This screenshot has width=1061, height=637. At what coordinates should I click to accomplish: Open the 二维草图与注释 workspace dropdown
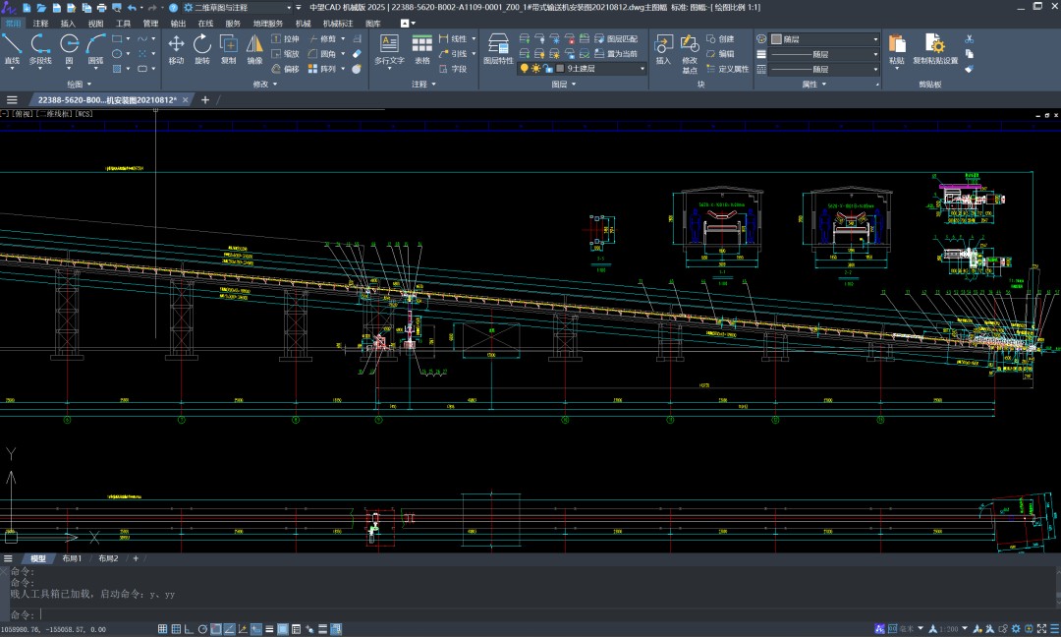288,8
